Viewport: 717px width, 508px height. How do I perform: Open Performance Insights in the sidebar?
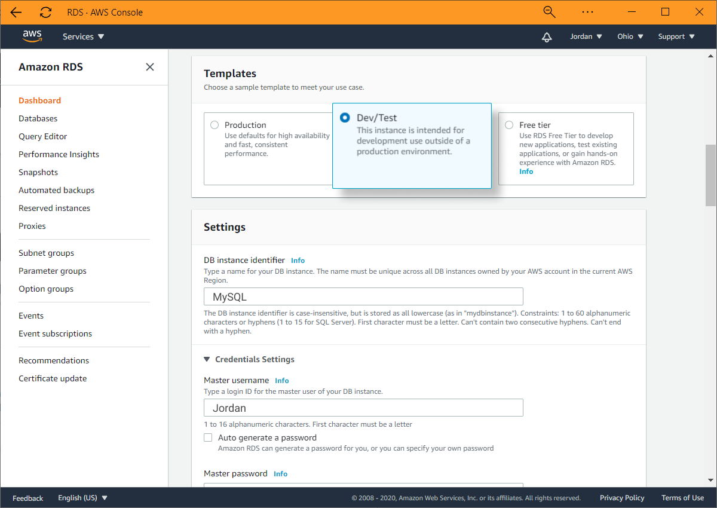click(59, 154)
